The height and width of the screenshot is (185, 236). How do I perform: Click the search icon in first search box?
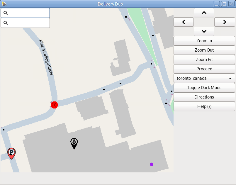coord(5,13)
